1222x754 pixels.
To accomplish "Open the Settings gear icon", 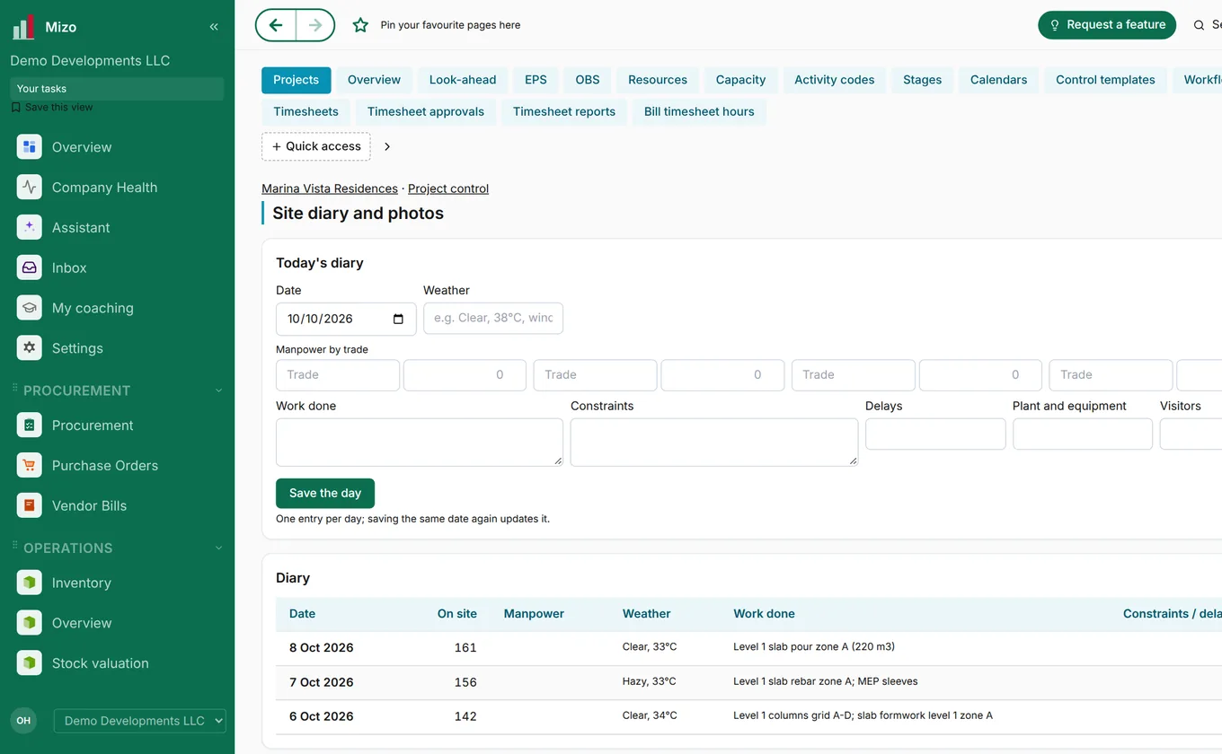I will click(30, 348).
